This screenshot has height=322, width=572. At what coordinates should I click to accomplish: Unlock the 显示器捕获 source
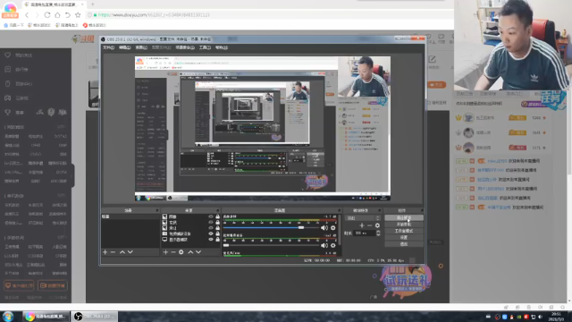218,240
